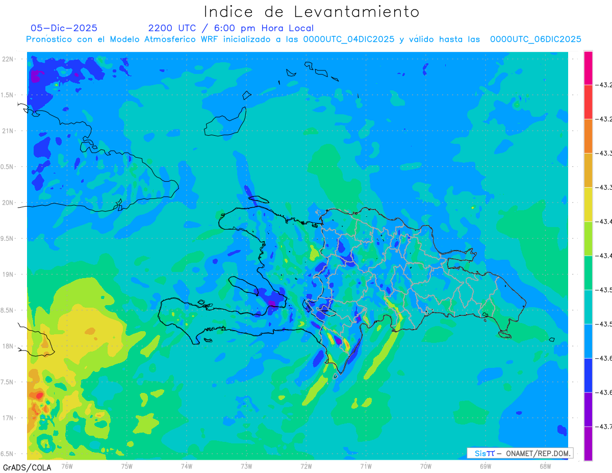
Task: Select the date text "05-Dic-2025"
Action: point(64,28)
